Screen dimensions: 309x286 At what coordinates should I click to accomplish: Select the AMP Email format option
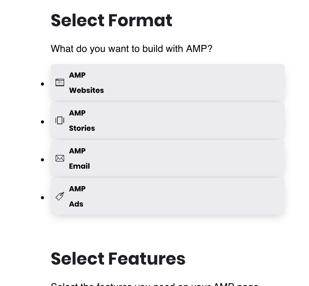tap(167, 158)
